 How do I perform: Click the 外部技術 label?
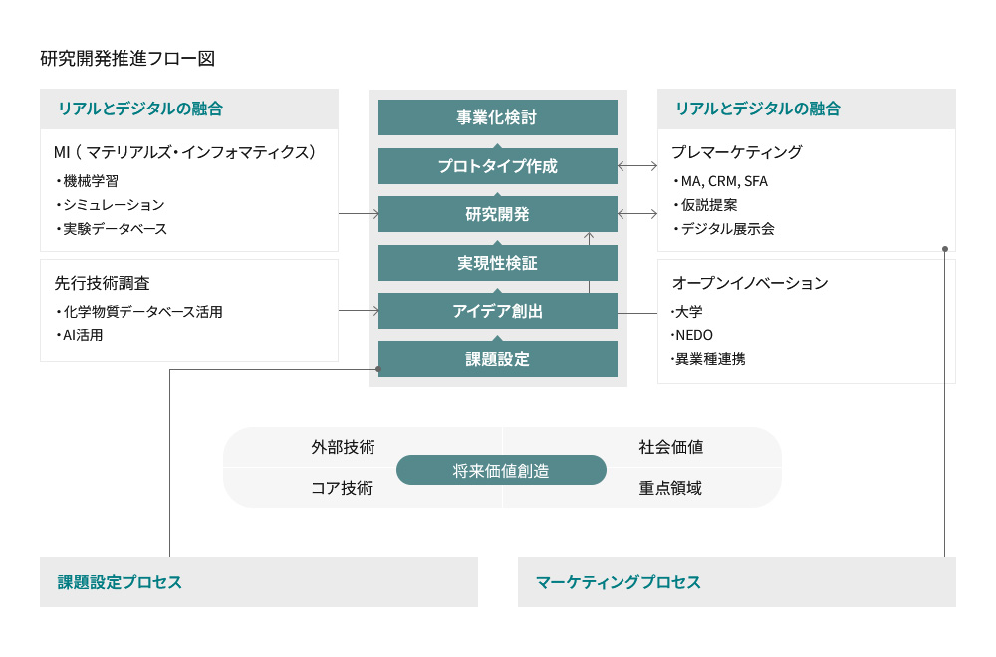point(343,447)
